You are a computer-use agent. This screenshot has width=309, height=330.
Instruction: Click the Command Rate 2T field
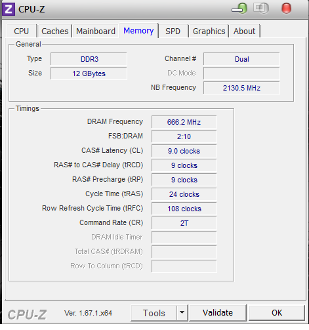(x=184, y=223)
